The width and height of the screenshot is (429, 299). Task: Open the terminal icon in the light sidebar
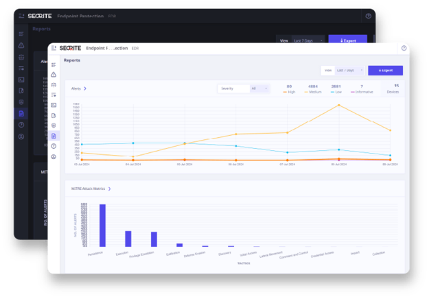click(54, 105)
